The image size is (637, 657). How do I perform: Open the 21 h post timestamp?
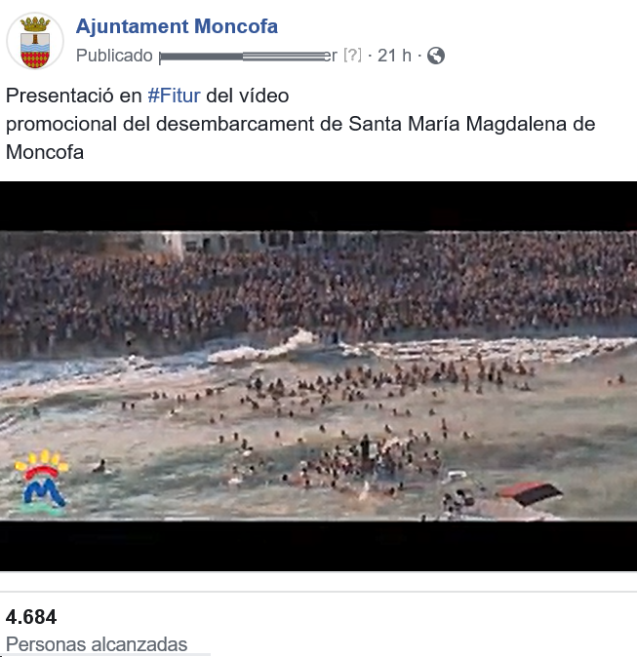[394, 56]
